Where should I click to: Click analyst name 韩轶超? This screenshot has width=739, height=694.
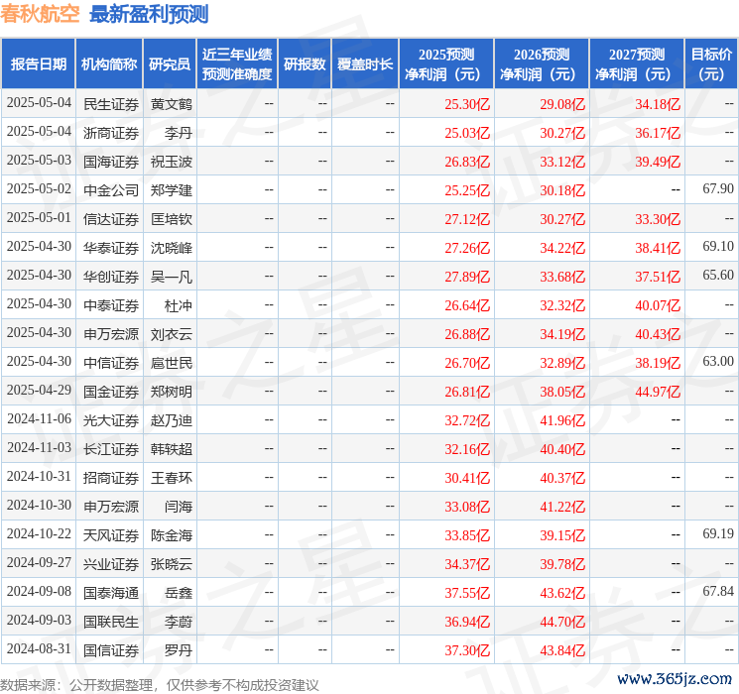[172, 449]
